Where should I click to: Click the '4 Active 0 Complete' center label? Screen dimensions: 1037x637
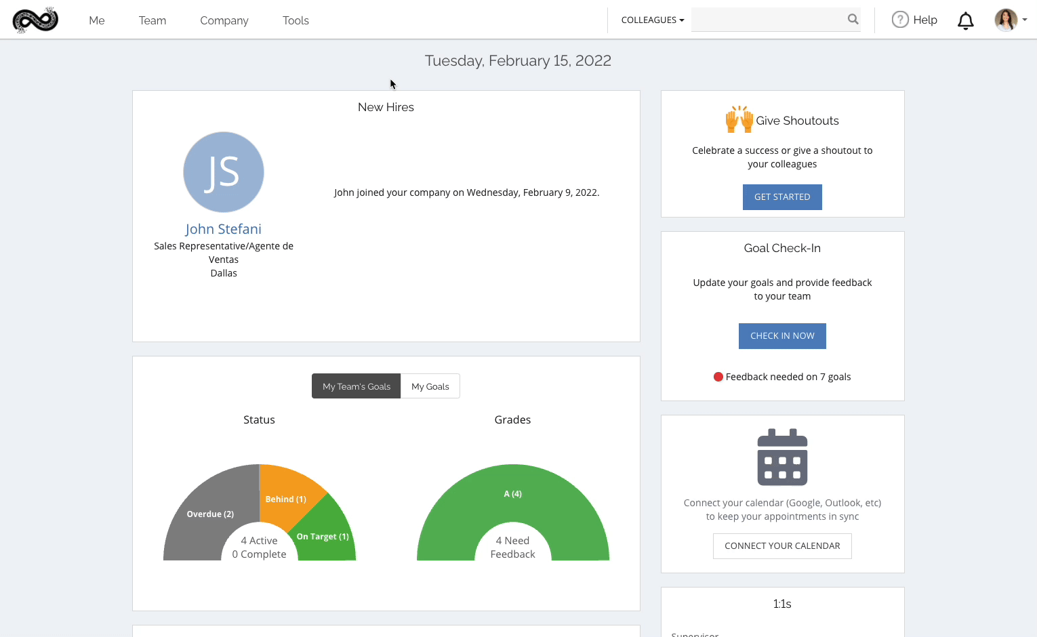coord(259,548)
